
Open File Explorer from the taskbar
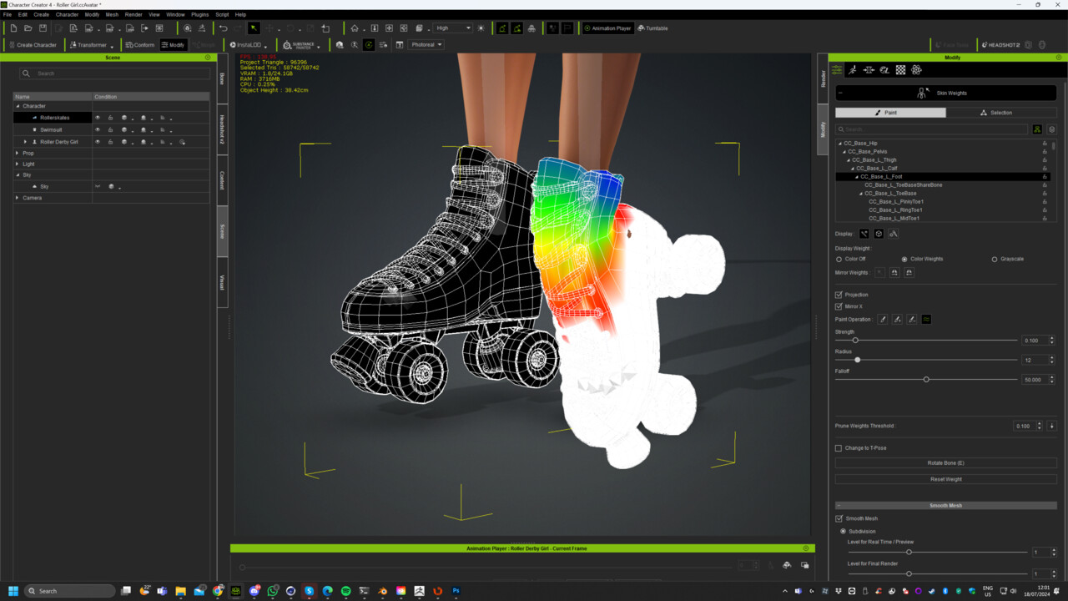point(180,591)
